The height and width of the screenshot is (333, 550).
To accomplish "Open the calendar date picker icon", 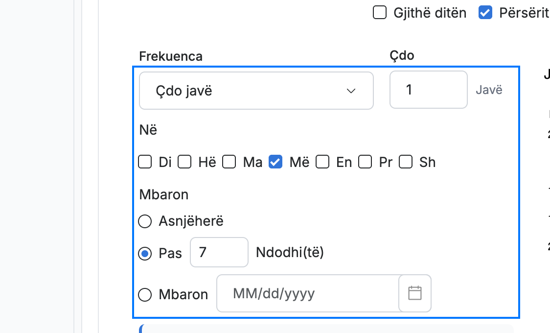I will click(415, 293).
